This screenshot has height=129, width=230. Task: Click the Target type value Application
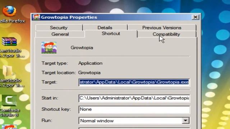click(90, 63)
